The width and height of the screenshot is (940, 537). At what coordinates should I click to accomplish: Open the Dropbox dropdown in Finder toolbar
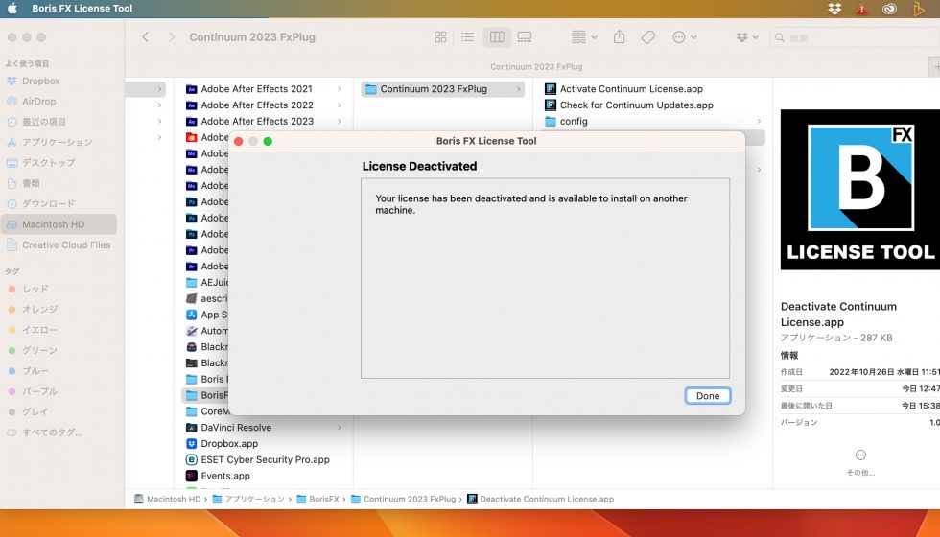[747, 37]
